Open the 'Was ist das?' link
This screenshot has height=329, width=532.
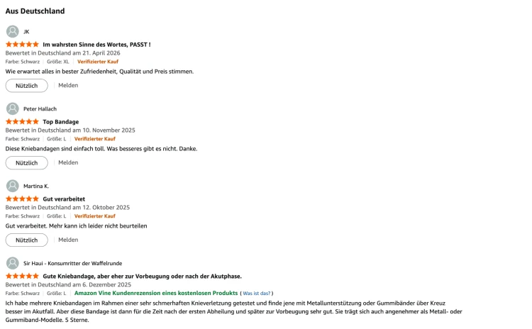[x=257, y=294]
